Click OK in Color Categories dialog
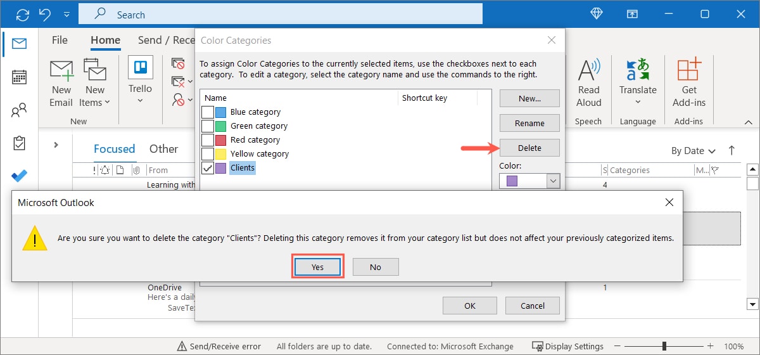The height and width of the screenshot is (355, 760). 469,306
